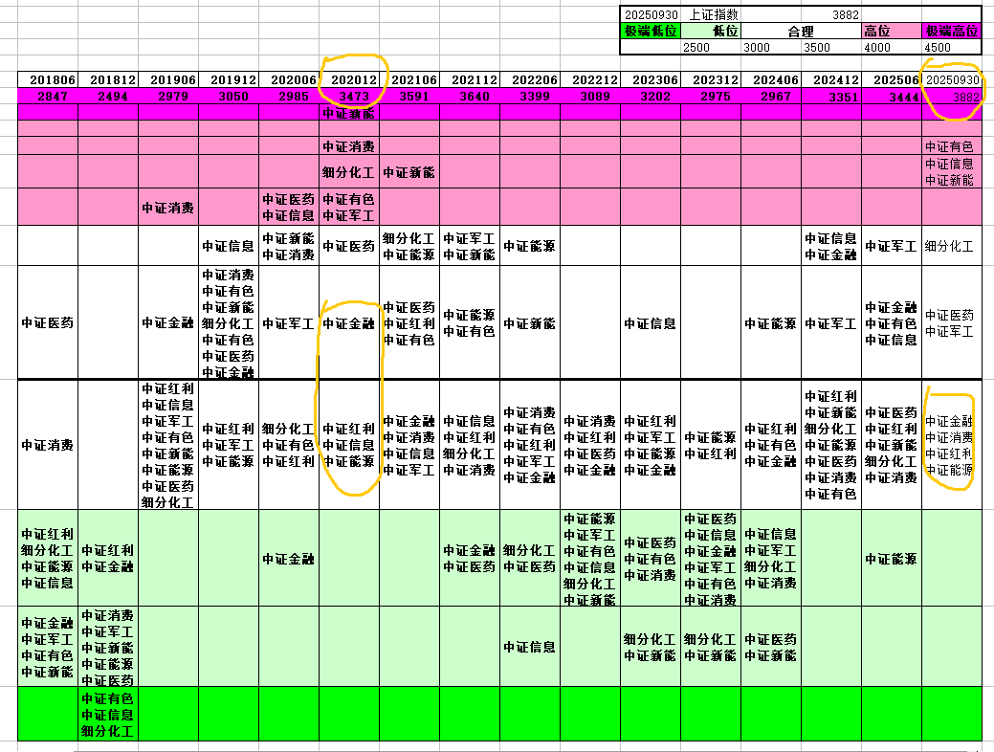Click the 20250930 column header cell

pyautogui.click(x=952, y=80)
